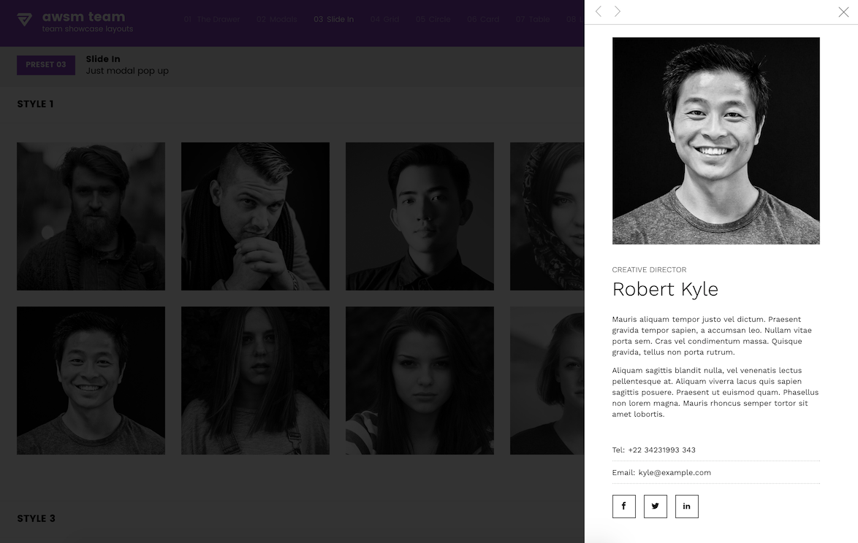Click the PRESET 03 badge
The image size is (858, 543).
[45, 65]
